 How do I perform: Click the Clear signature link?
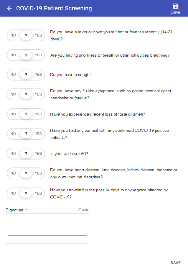[83, 210]
